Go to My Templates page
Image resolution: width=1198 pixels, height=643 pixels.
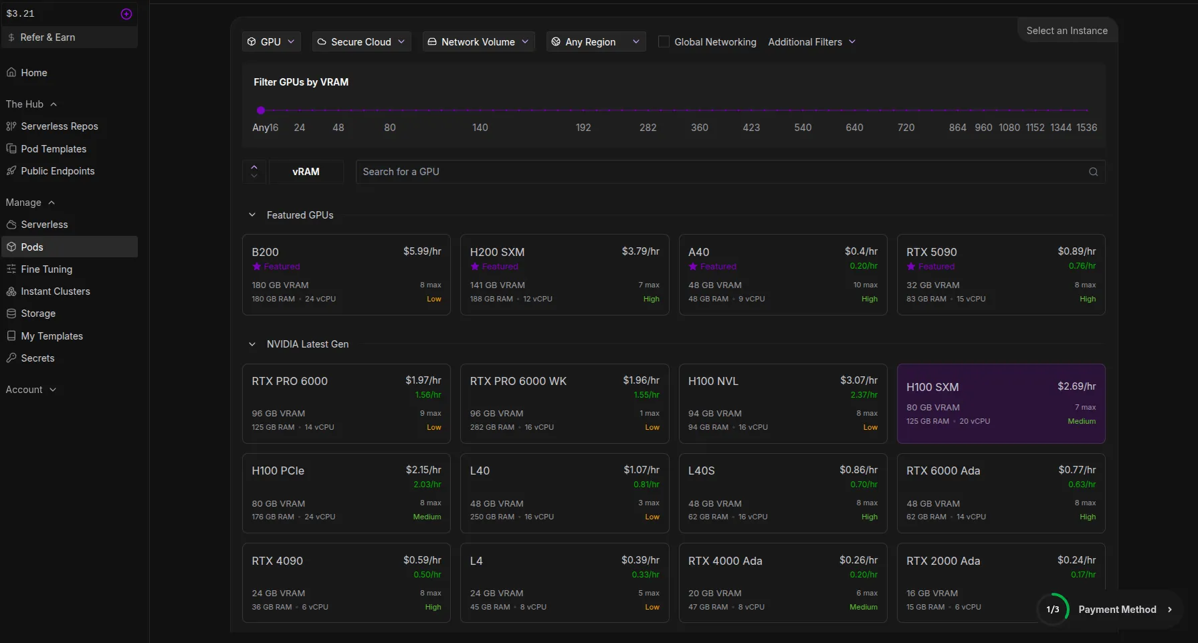point(52,336)
